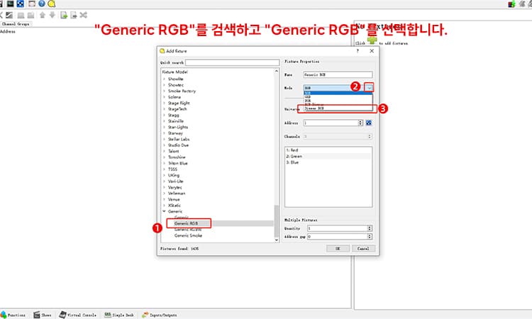Select GRB option in Mode list

338,97
